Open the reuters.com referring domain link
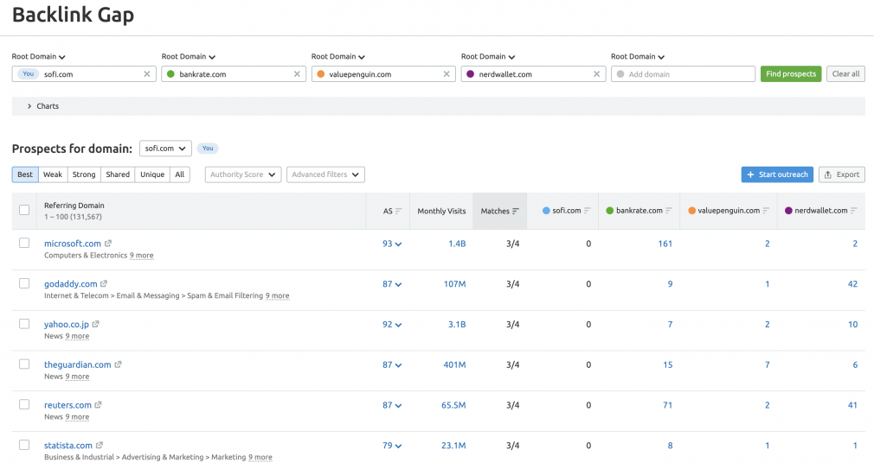Image resolution: width=874 pixels, height=469 pixels. point(67,405)
